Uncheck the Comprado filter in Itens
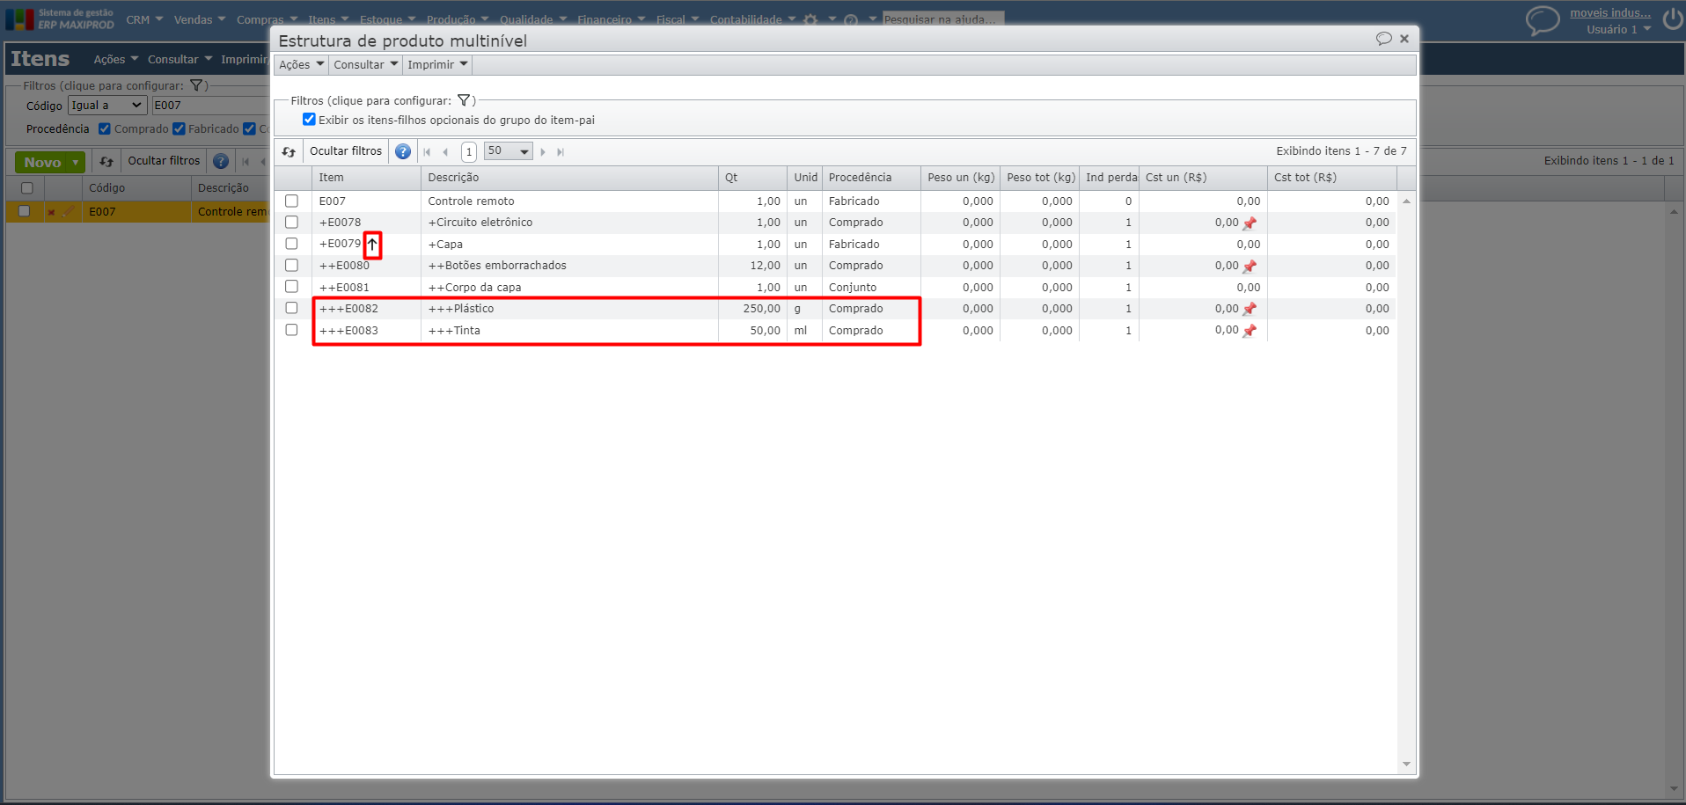 click(105, 128)
